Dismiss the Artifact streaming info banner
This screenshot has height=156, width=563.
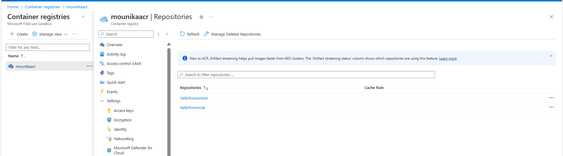coord(551,56)
